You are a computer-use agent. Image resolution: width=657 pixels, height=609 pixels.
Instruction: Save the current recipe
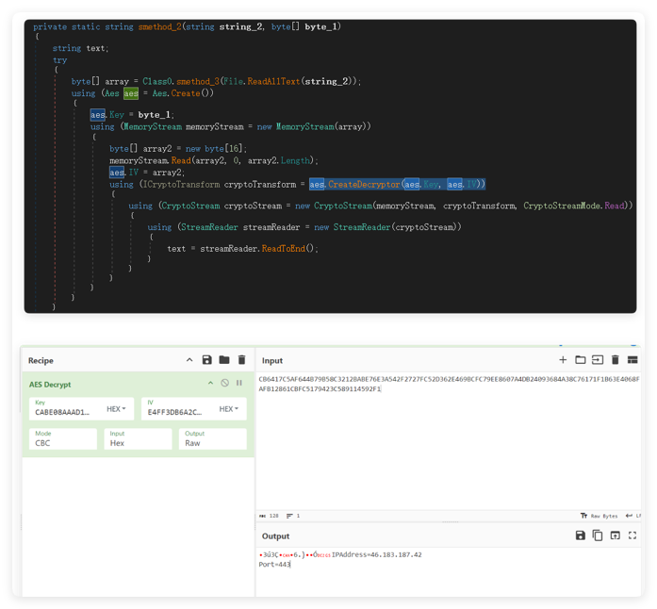pyautogui.click(x=207, y=360)
